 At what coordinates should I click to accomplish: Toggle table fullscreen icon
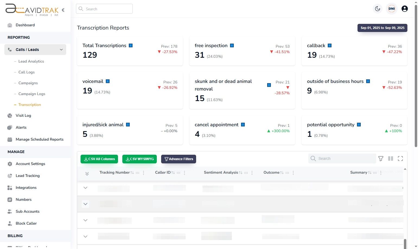(x=400, y=159)
